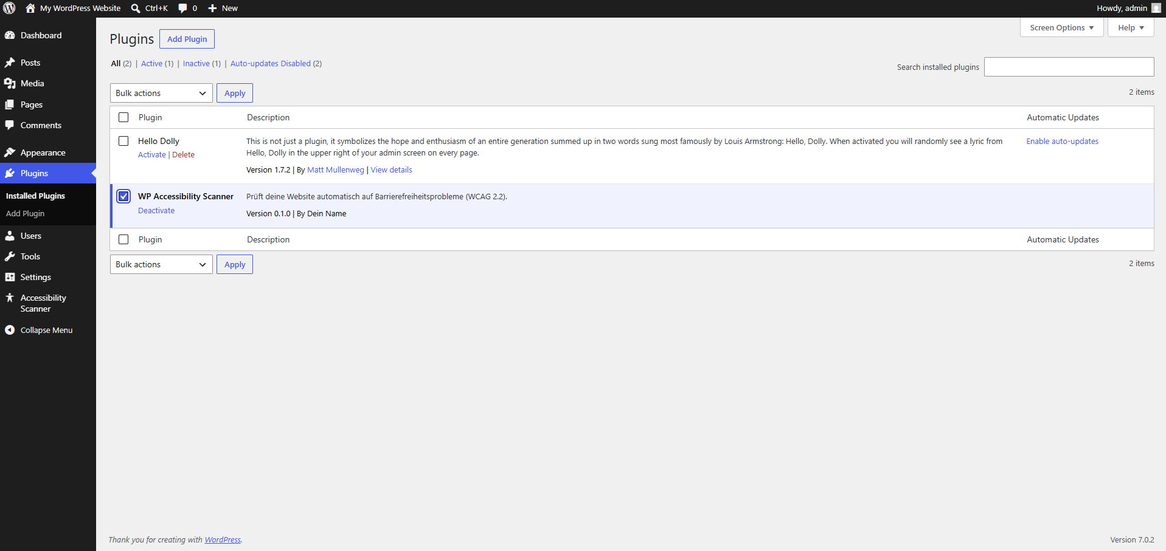
Task: Toggle the select-all checkbox in table header
Action: click(x=123, y=117)
